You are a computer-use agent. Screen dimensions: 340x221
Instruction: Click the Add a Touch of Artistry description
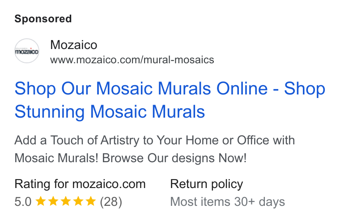pos(155,149)
